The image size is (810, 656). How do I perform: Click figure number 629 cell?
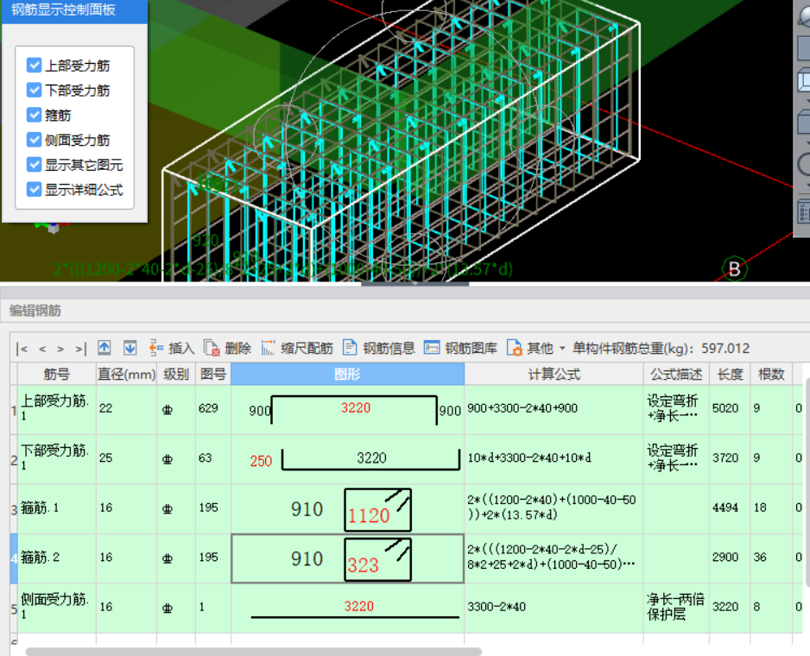(212, 408)
